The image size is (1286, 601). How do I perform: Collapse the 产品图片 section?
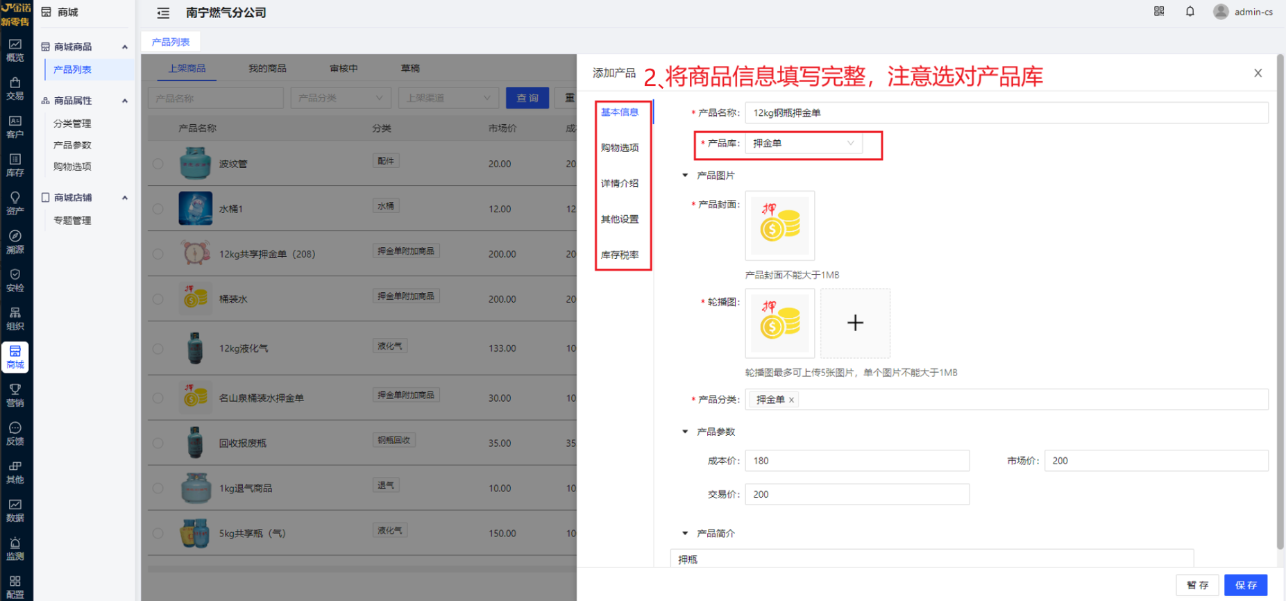tap(685, 176)
